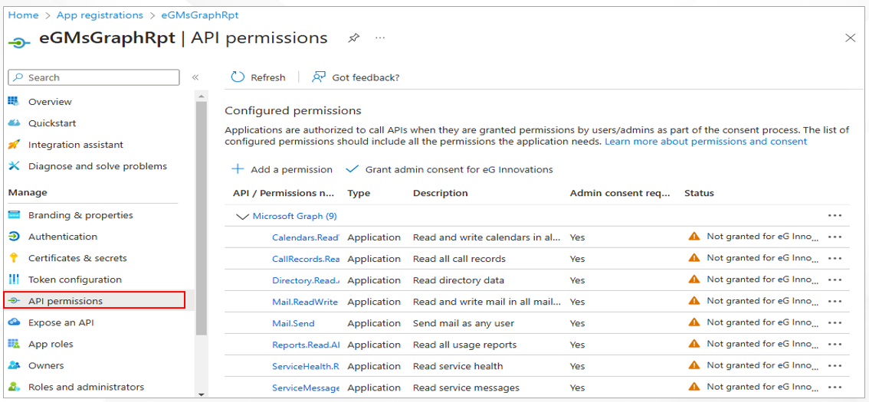Image resolution: width=869 pixels, height=402 pixels.
Task: Open the Microsoft Graph (9) link
Action: (x=294, y=216)
